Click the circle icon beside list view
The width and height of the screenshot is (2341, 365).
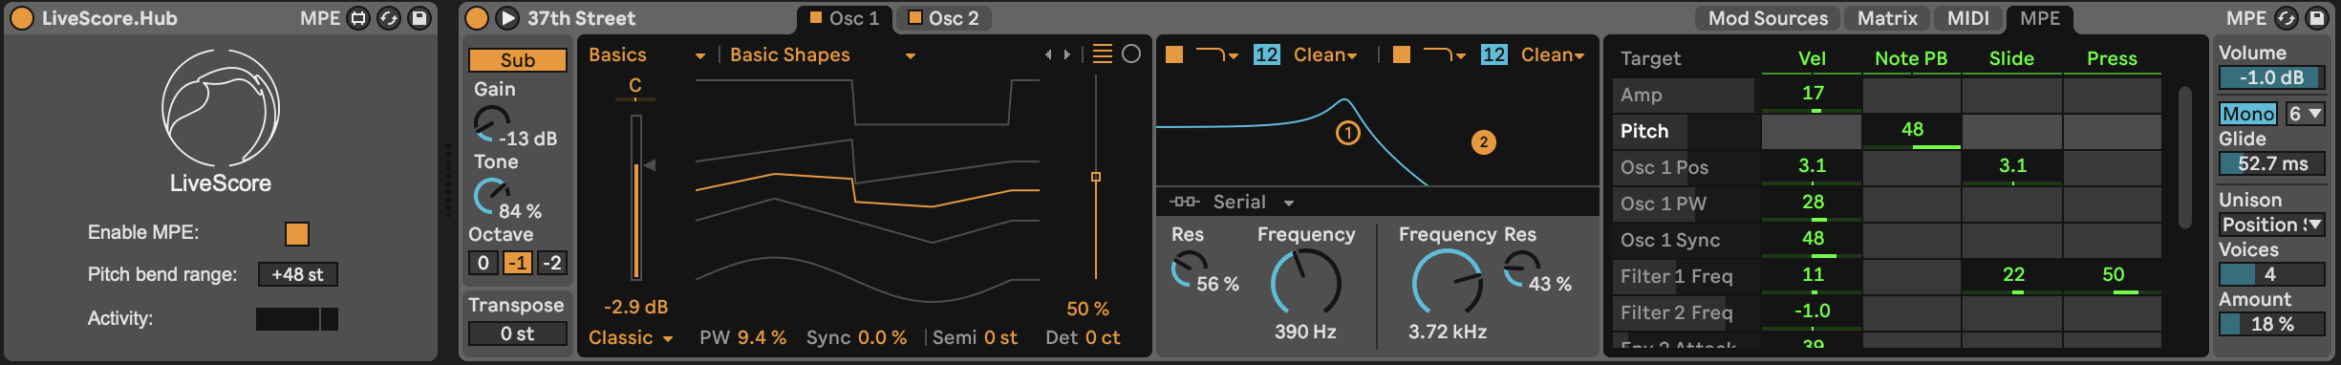[x=1131, y=54]
